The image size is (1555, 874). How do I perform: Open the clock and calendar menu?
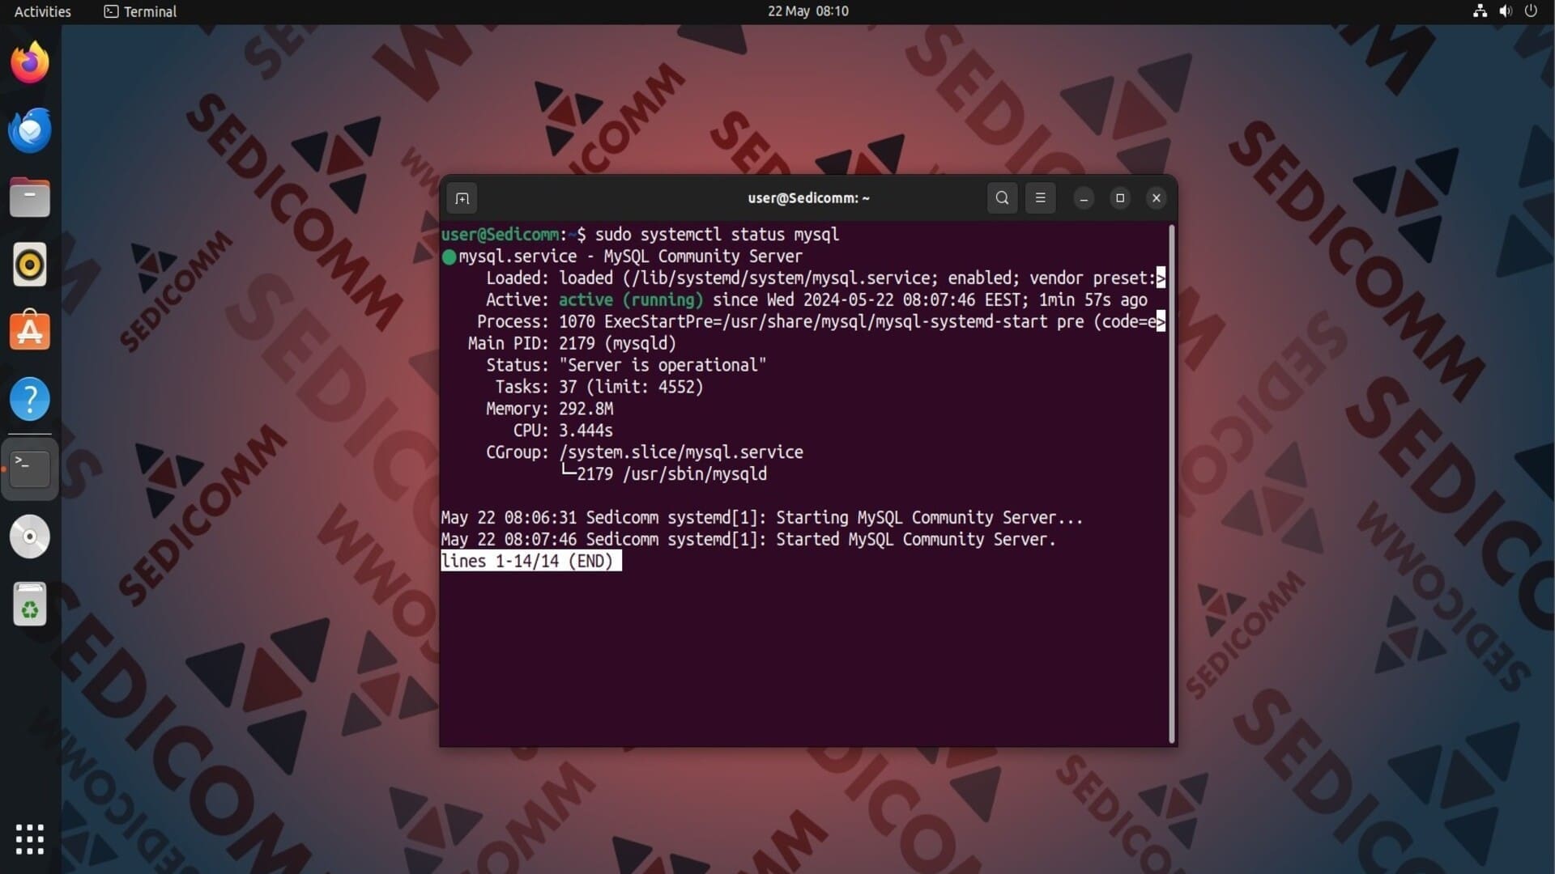click(807, 11)
